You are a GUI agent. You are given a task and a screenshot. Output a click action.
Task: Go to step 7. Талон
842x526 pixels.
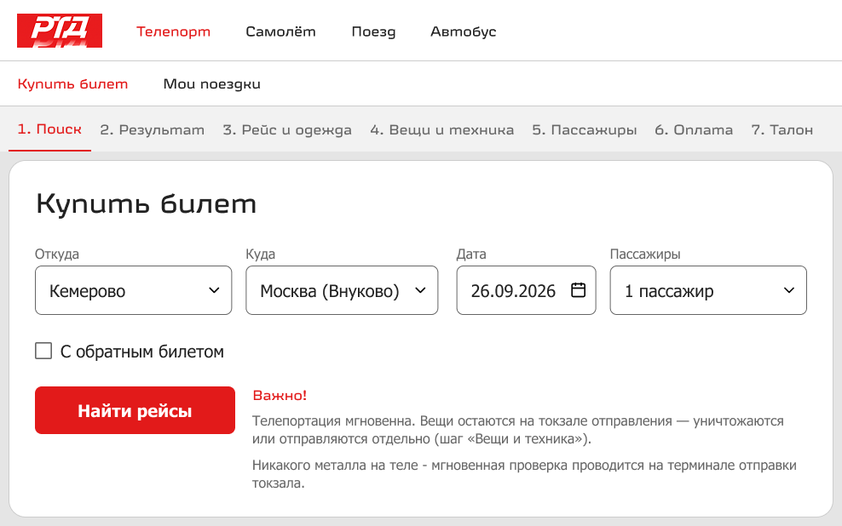pyautogui.click(x=781, y=129)
